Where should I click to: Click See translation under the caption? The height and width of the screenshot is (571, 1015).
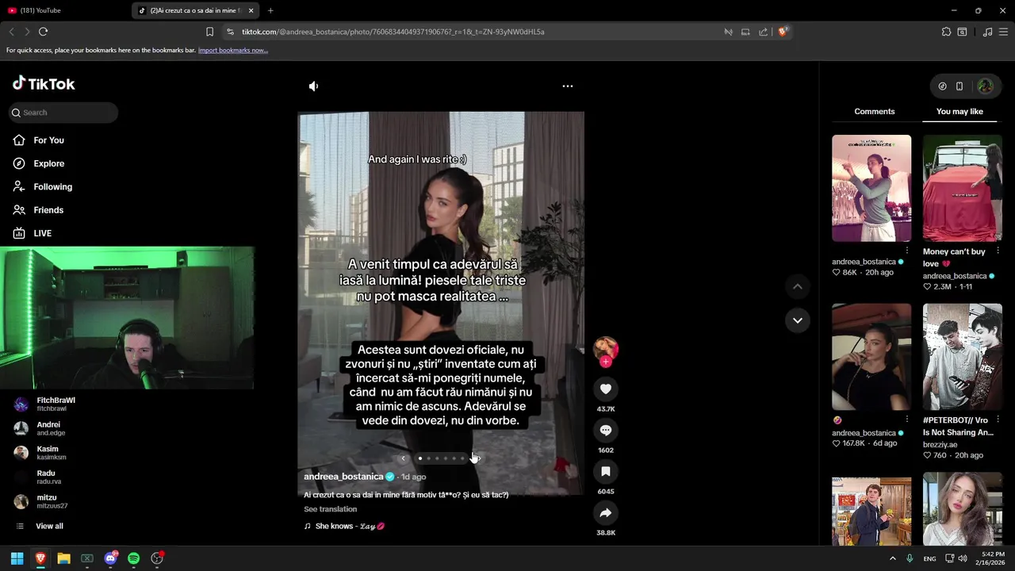coord(331,509)
